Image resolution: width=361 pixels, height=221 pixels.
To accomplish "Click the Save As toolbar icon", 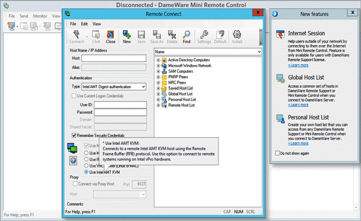I will pos(157,36).
